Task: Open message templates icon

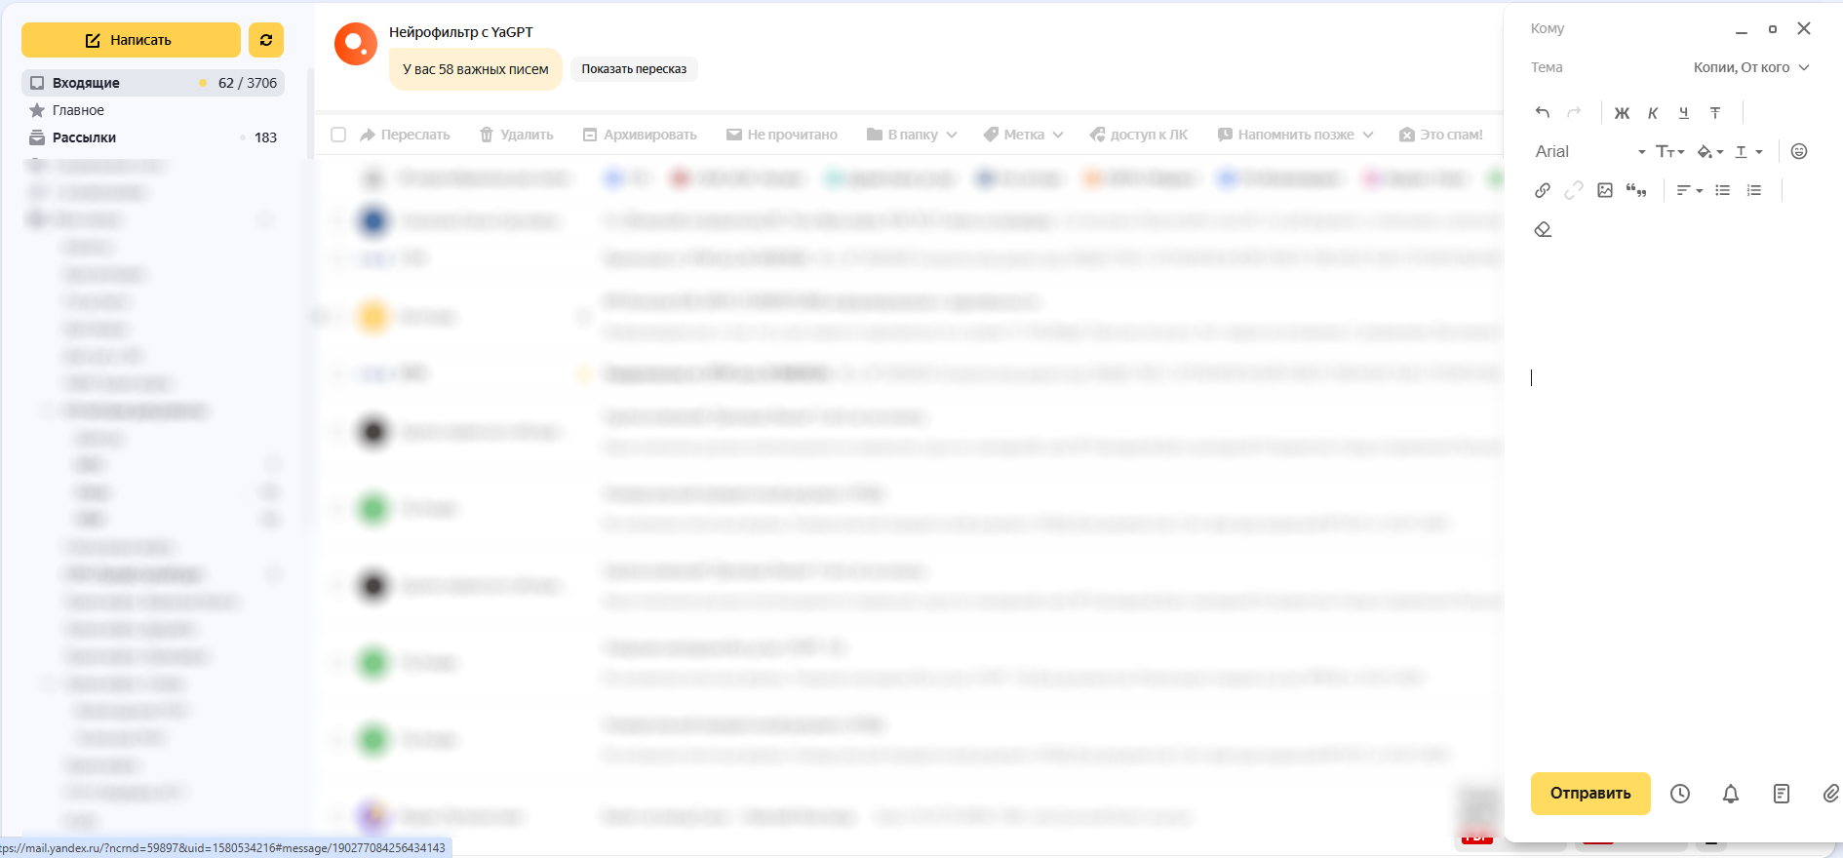Action: 1782,794
